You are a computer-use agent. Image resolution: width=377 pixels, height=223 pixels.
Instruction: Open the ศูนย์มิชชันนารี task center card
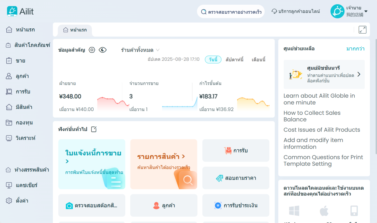(x=324, y=74)
